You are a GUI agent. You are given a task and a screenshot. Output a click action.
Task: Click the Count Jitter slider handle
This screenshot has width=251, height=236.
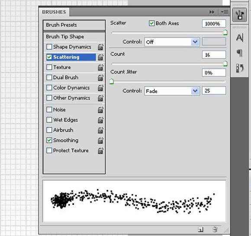point(111,81)
